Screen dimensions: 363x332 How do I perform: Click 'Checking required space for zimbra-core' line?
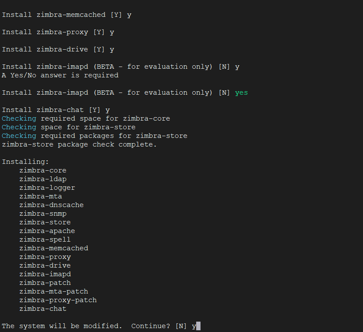click(86, 118)
